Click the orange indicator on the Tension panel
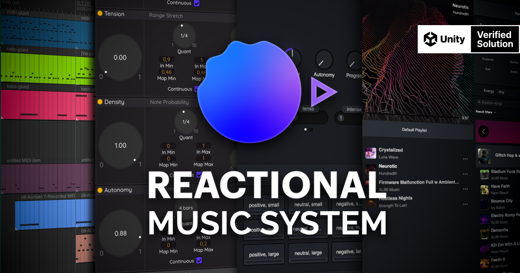520x273 pixels. coord(100,14)
